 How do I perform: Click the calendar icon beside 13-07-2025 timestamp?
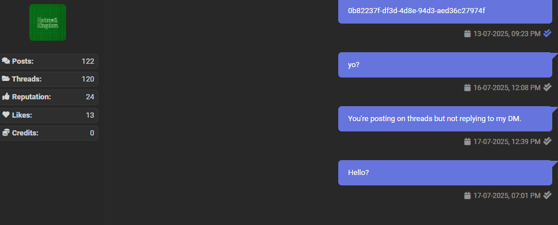[x=467, y=34]
